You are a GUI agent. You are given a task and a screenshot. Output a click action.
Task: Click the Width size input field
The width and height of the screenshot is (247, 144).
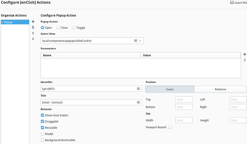[184, 120]
